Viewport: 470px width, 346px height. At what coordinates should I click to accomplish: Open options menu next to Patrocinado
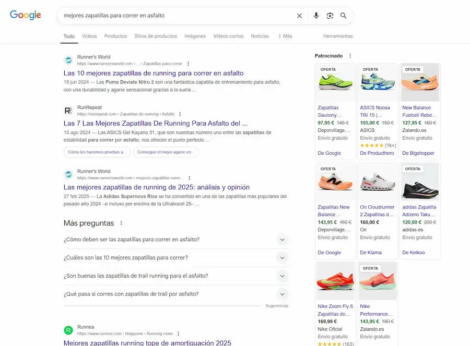(350, 56)
